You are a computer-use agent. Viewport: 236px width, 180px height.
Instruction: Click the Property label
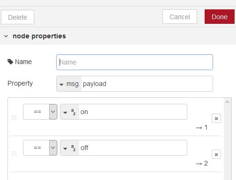[20, 84]
